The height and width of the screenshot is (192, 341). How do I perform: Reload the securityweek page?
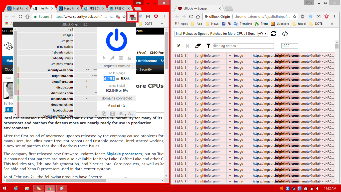coord(20,16)
